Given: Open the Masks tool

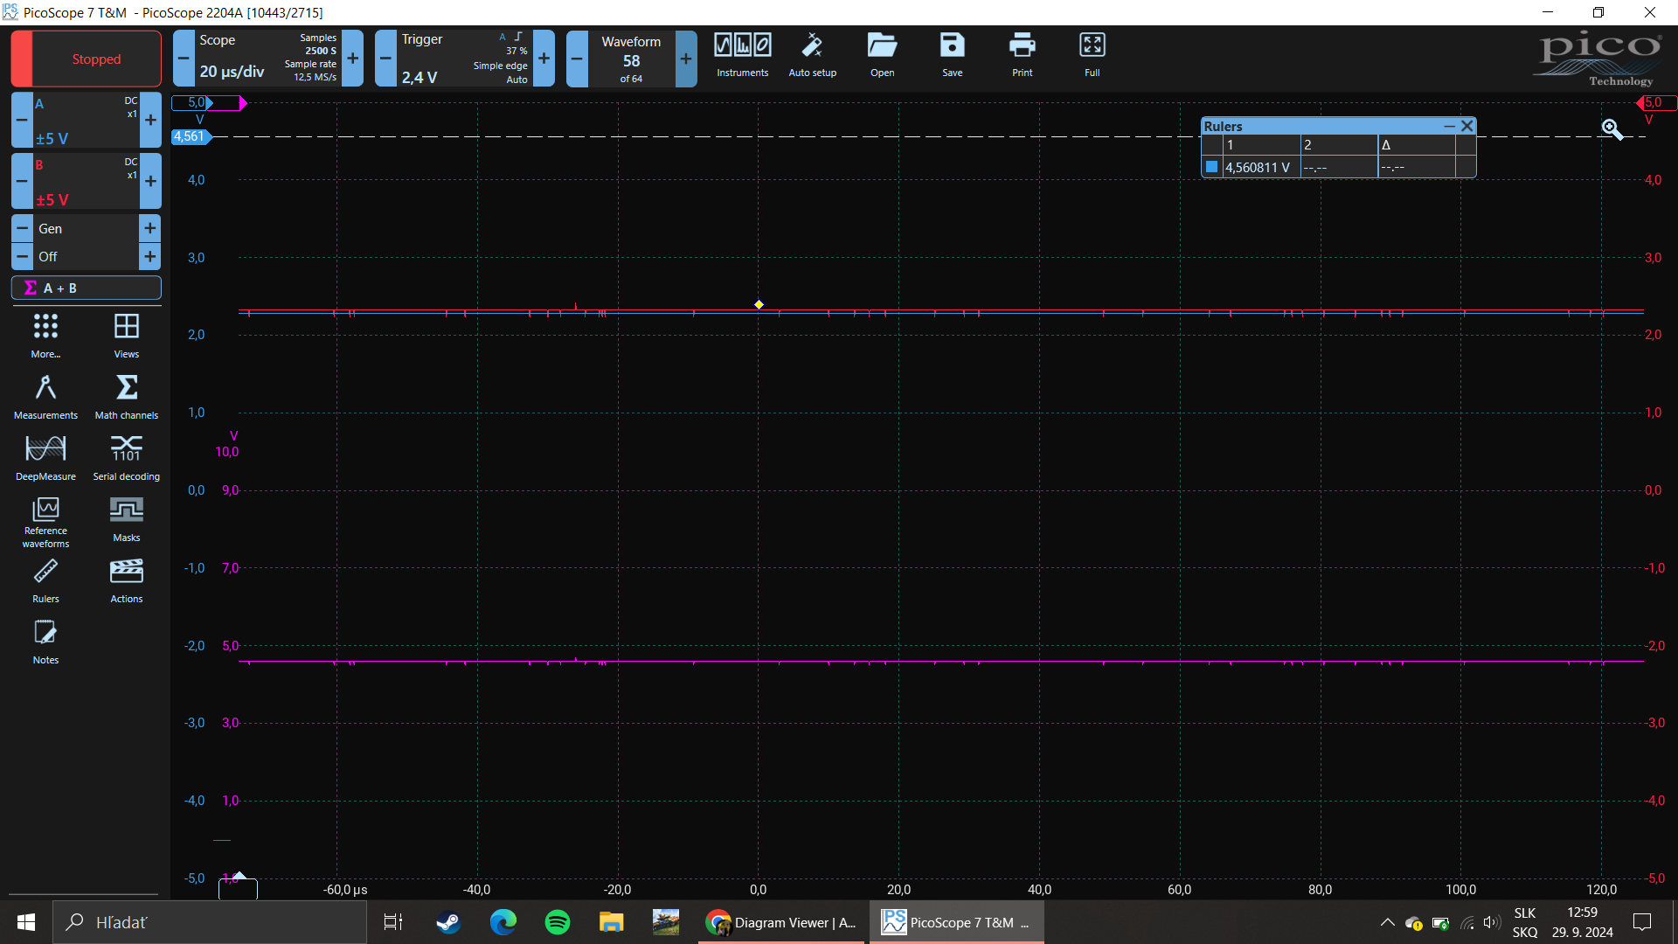Looking at the screenshot, I should (x=127, y=518).
